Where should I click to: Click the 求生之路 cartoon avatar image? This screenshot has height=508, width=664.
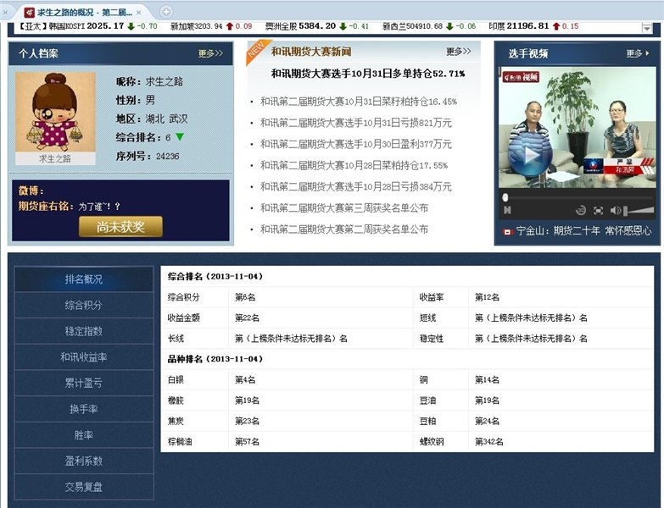(55, 112)
